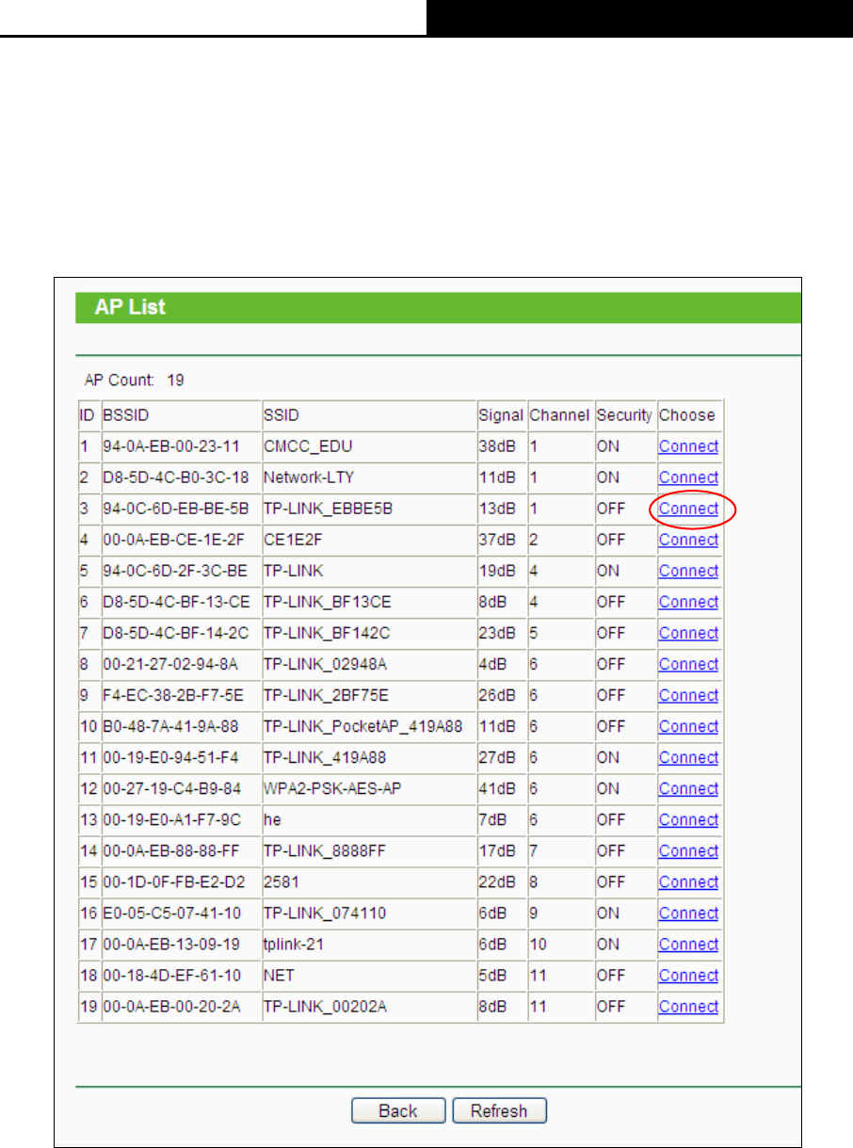Connect to TP-LINK_2BF75E

[x=688, y=695]
